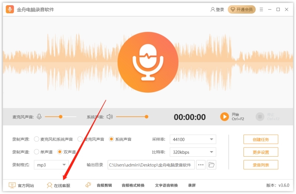Open the hamburger main menu
296x194 pixels.
(x=261, y=10)
